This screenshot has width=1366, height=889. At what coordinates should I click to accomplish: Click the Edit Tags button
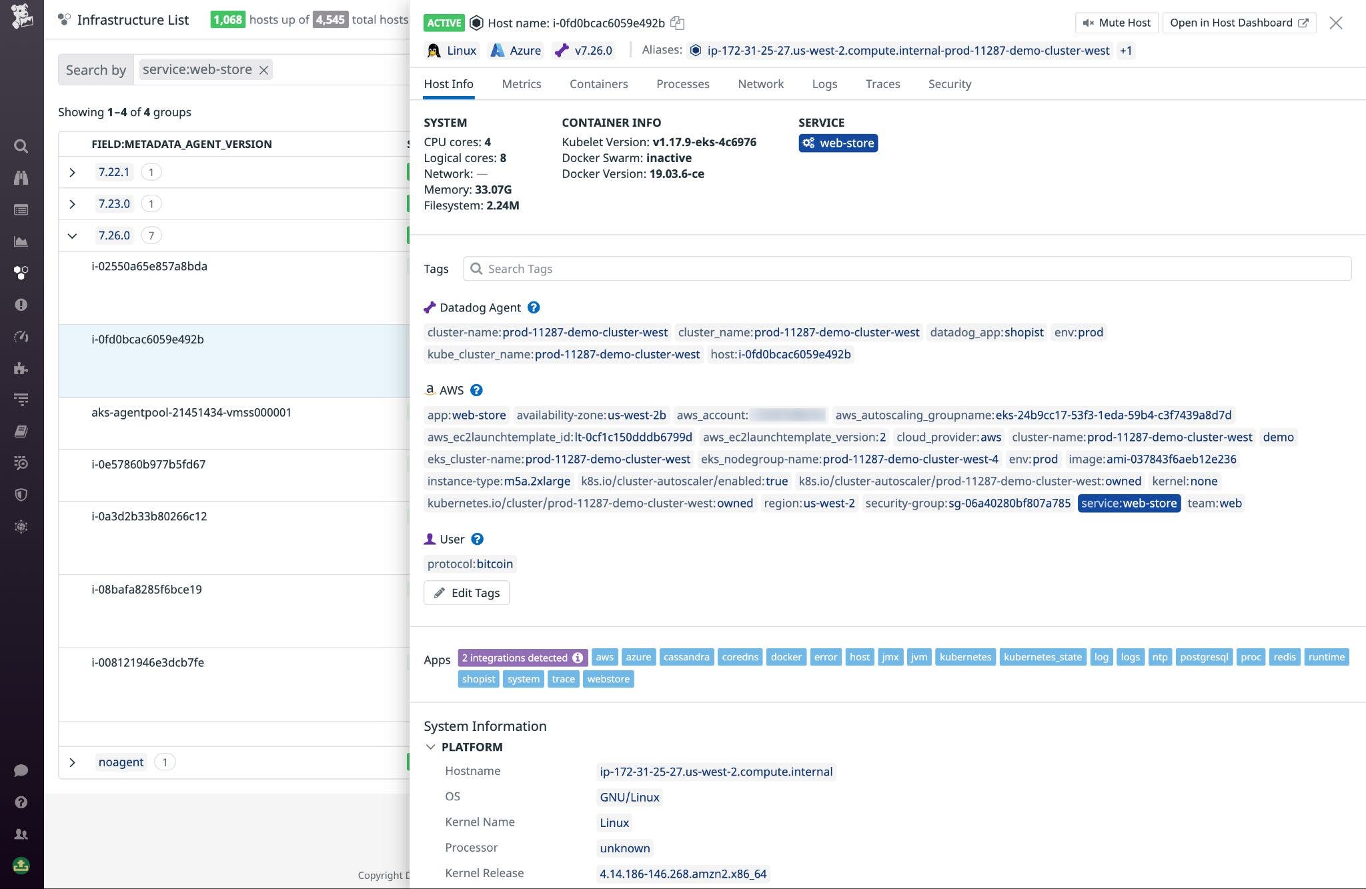point(466,592)
